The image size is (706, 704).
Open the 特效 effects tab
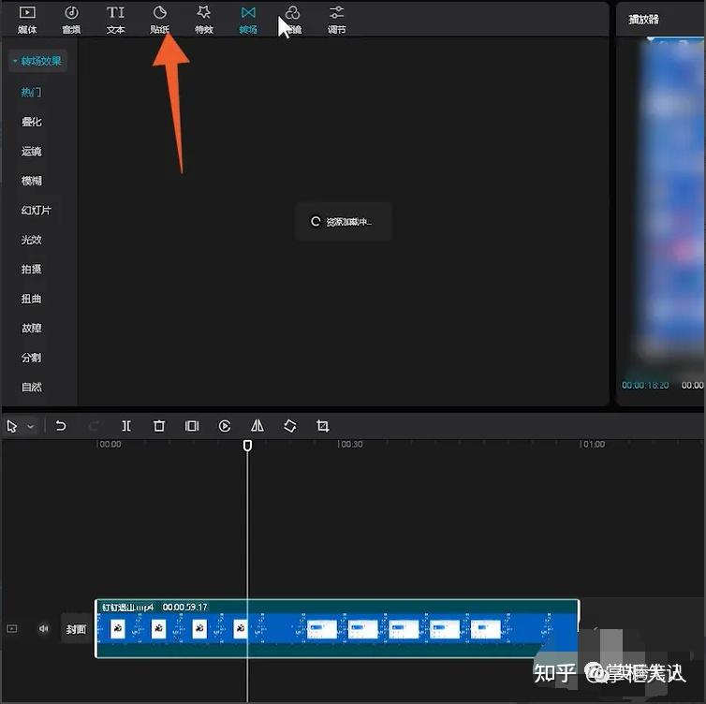coord(203,20)
